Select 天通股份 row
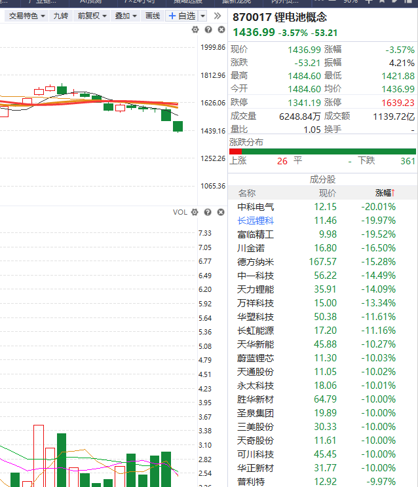The width and height of the screenshot is (418, 487). [x=322, y=372]
